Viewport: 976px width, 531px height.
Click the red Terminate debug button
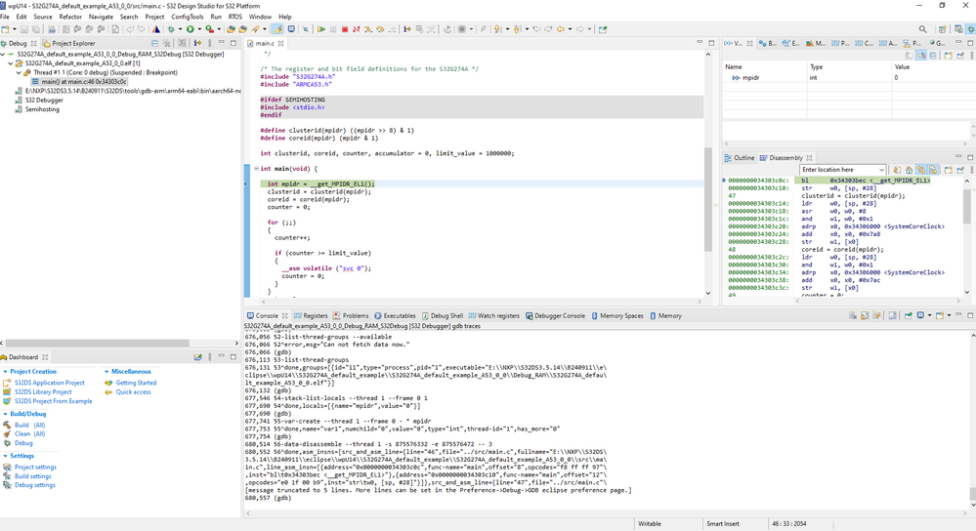tap(344, 29)
